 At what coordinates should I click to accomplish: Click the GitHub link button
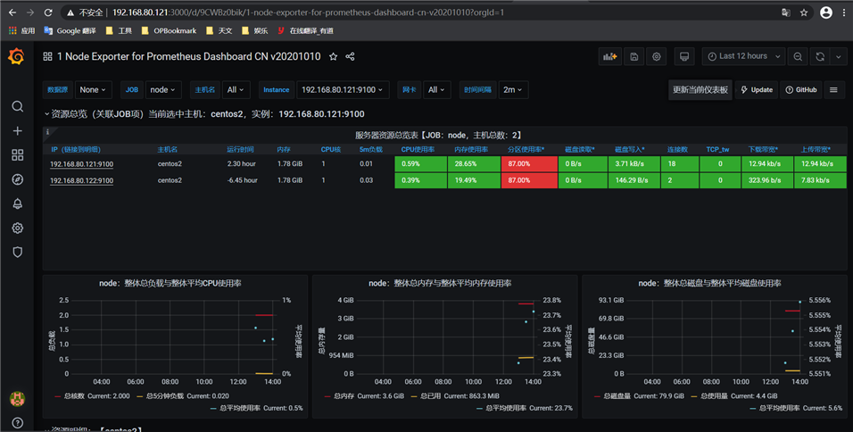click(800, 90)
